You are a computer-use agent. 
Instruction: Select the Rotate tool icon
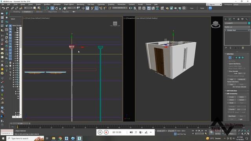[x=56, y=8]
